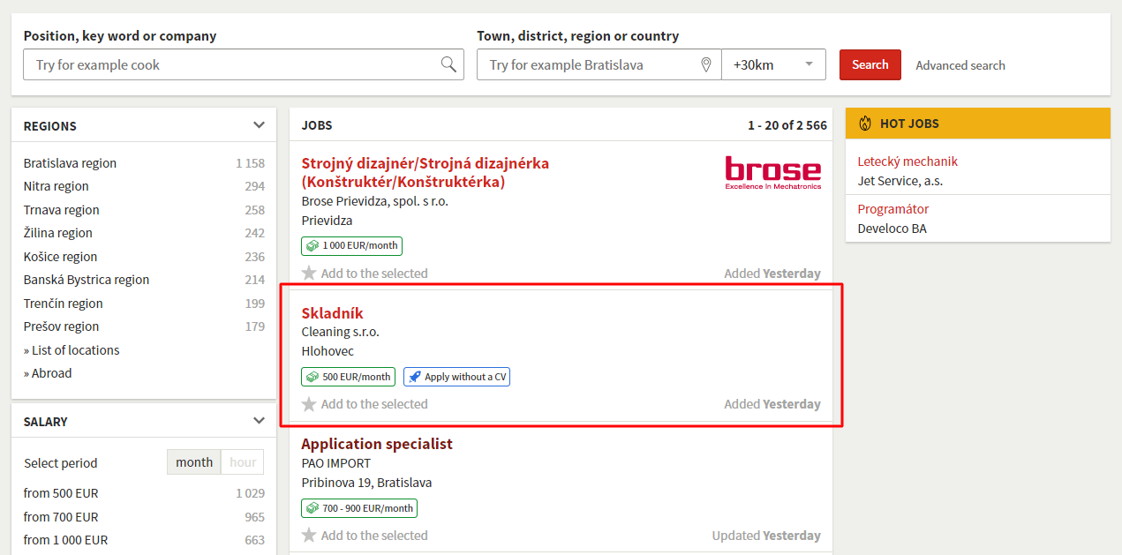Click Brose Prievidza, spol. s r.o. company name
The height and width of the screenshot is (555, 1122).
(x=375, y=201)
